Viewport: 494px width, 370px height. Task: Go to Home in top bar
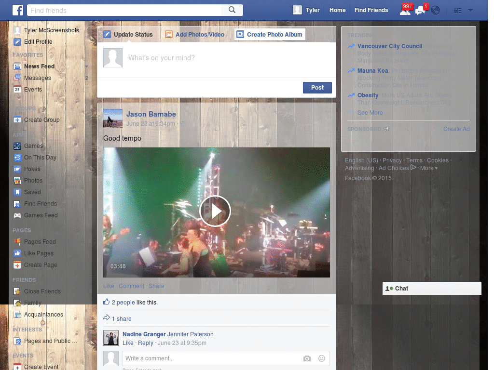pyautogui.click(x=337, y=10)
